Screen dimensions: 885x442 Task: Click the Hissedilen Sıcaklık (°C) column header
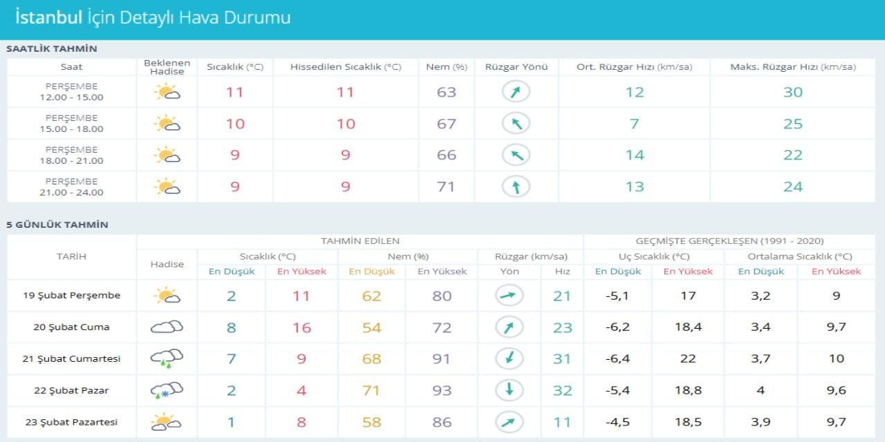coord(346,67)
